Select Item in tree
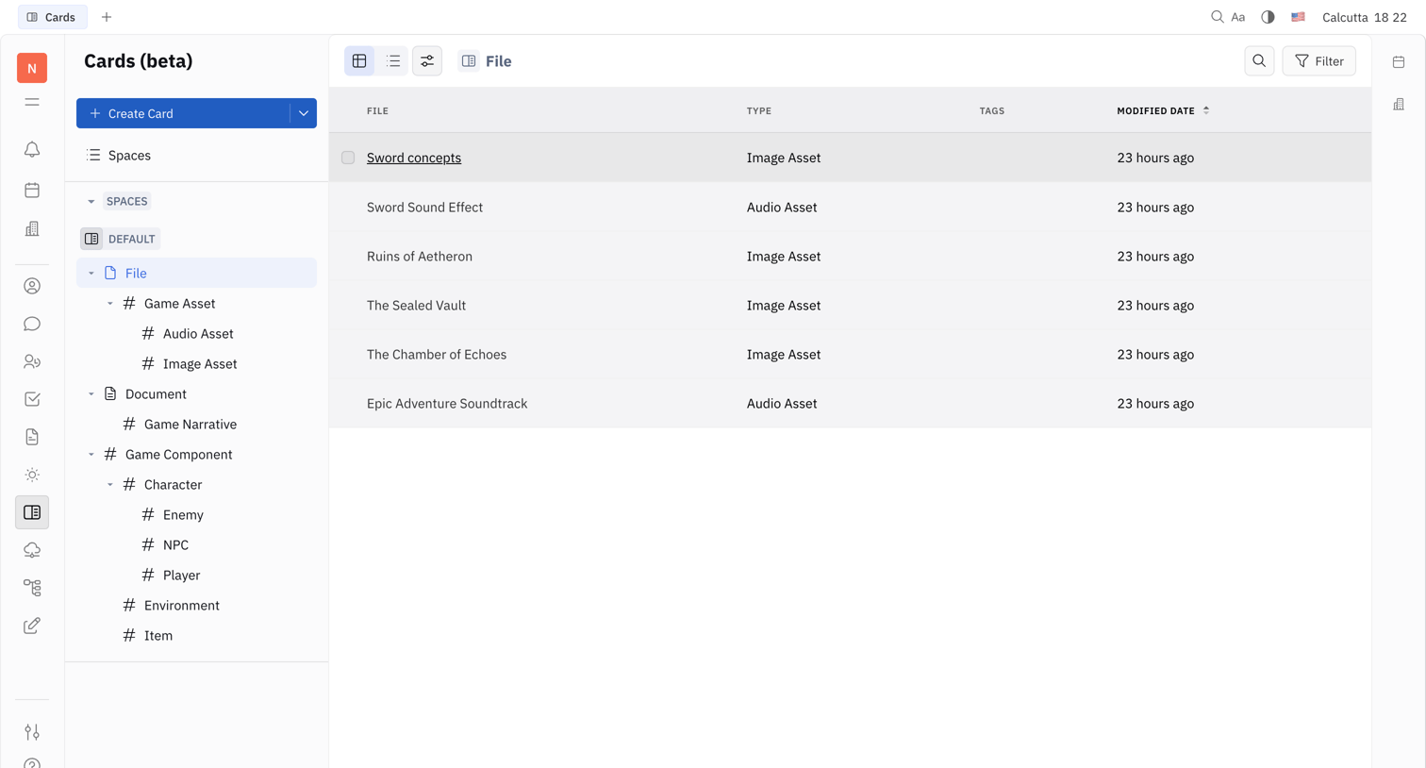The image size is (1426, 768). (x=158, y=635)
